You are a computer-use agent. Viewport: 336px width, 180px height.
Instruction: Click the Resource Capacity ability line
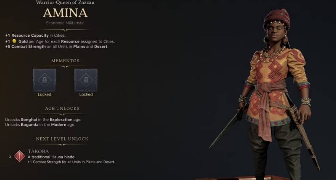[x=35, y=36]
